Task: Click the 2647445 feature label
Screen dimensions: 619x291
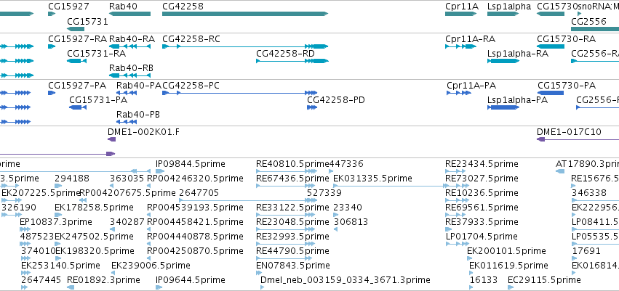Action: (x=41, y=280)
